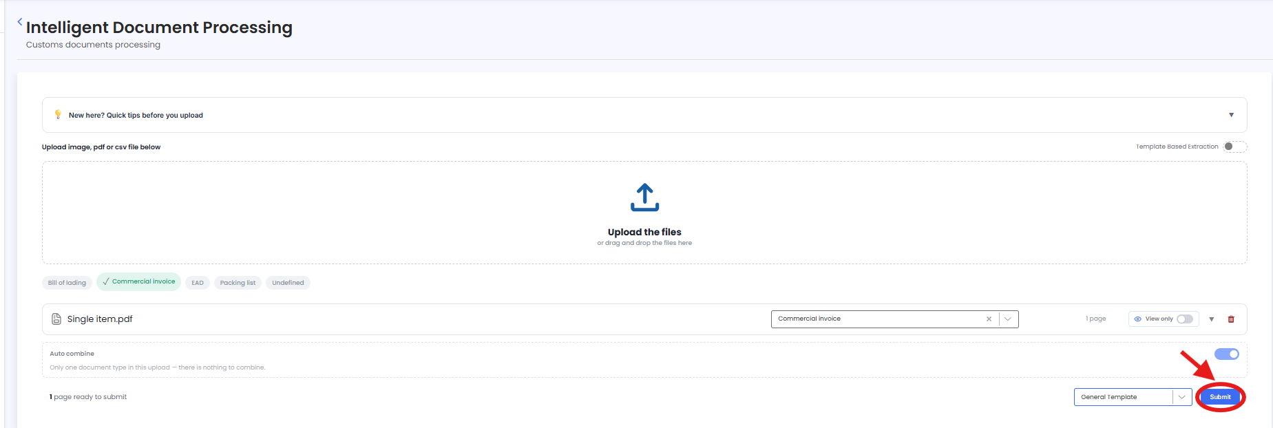
Task: Select the Bill of lading filter chip
Action: click(x=67, y=283)
